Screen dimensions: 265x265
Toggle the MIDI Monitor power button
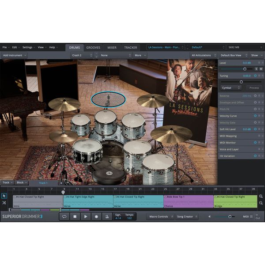click(255, 143)
